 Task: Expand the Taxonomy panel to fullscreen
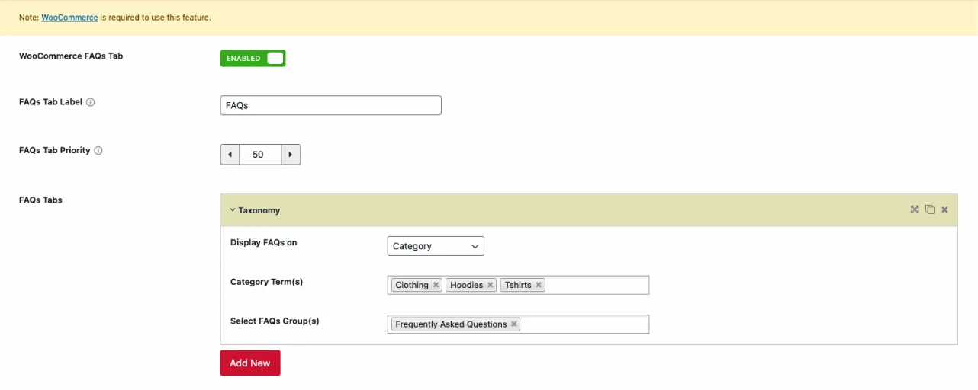coord(915,209)
